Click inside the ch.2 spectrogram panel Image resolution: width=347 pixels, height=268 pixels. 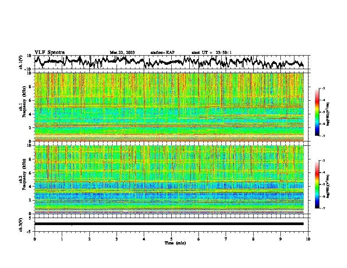coord(169,180)
